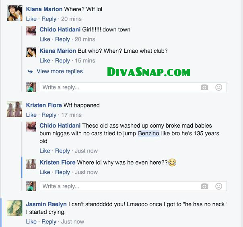The width and height of the screenshot is (243, 227).
Task: Focus the second 'Write a reply...' field
Action: pos(133,186)
